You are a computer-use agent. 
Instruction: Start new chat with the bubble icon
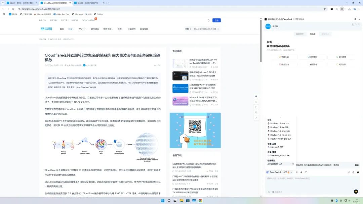(x=358, y=172)
